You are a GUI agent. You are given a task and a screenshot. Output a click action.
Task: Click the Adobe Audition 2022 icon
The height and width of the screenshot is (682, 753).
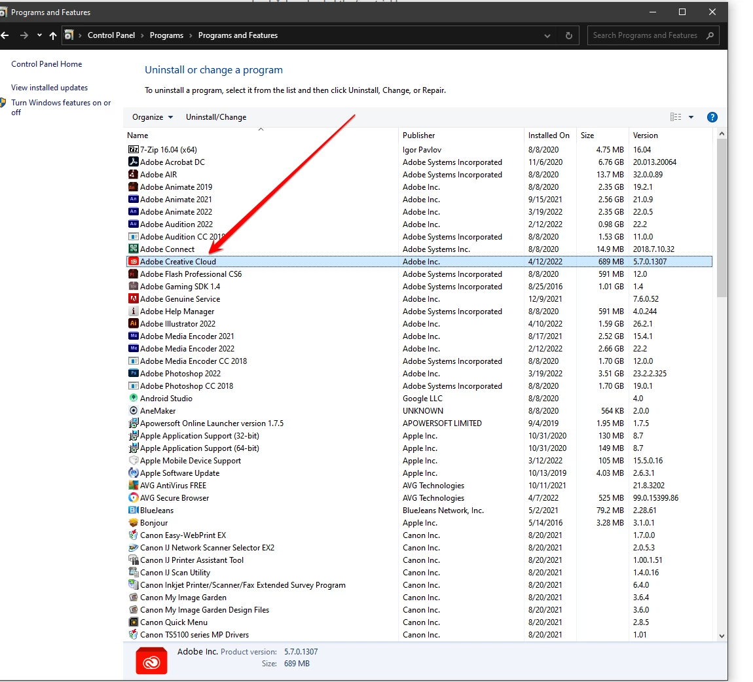134,224
